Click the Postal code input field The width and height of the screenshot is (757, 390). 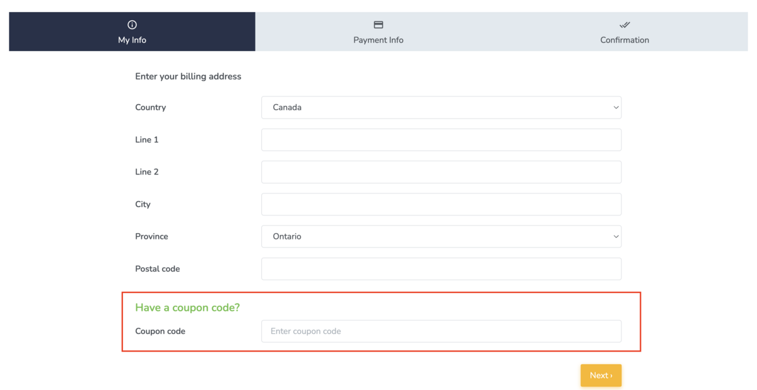442,268
